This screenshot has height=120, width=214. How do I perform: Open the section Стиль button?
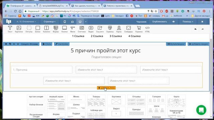click(47, 44)
